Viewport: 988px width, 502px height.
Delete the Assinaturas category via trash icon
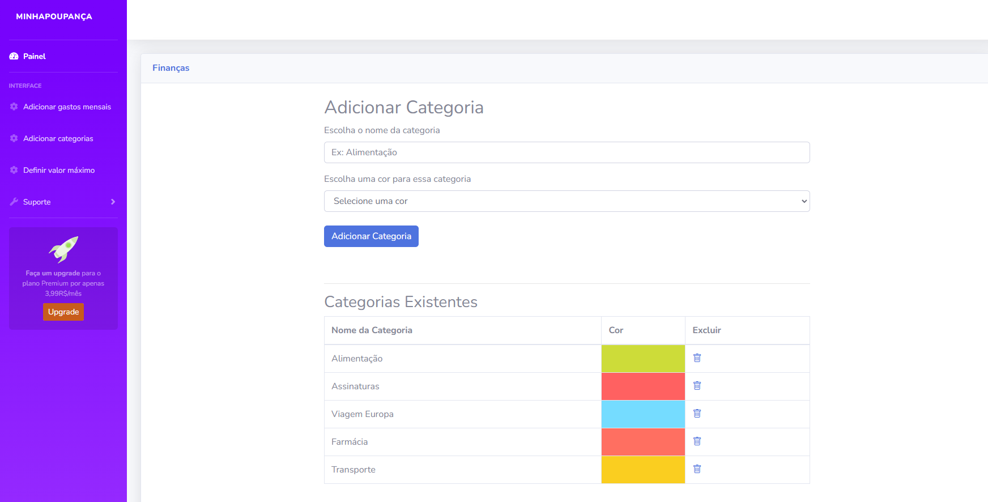tap(697, 386)
